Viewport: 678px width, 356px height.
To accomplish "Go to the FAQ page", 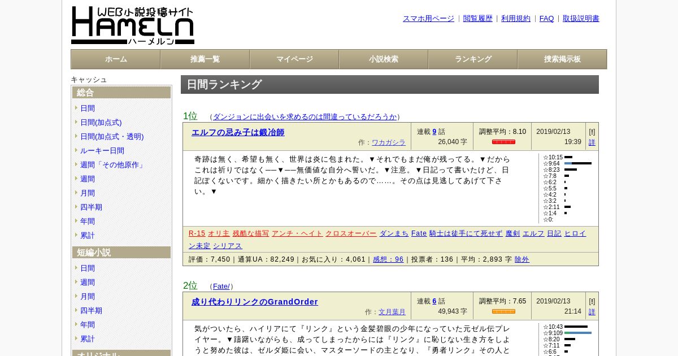I will click(x=547, y=19).
